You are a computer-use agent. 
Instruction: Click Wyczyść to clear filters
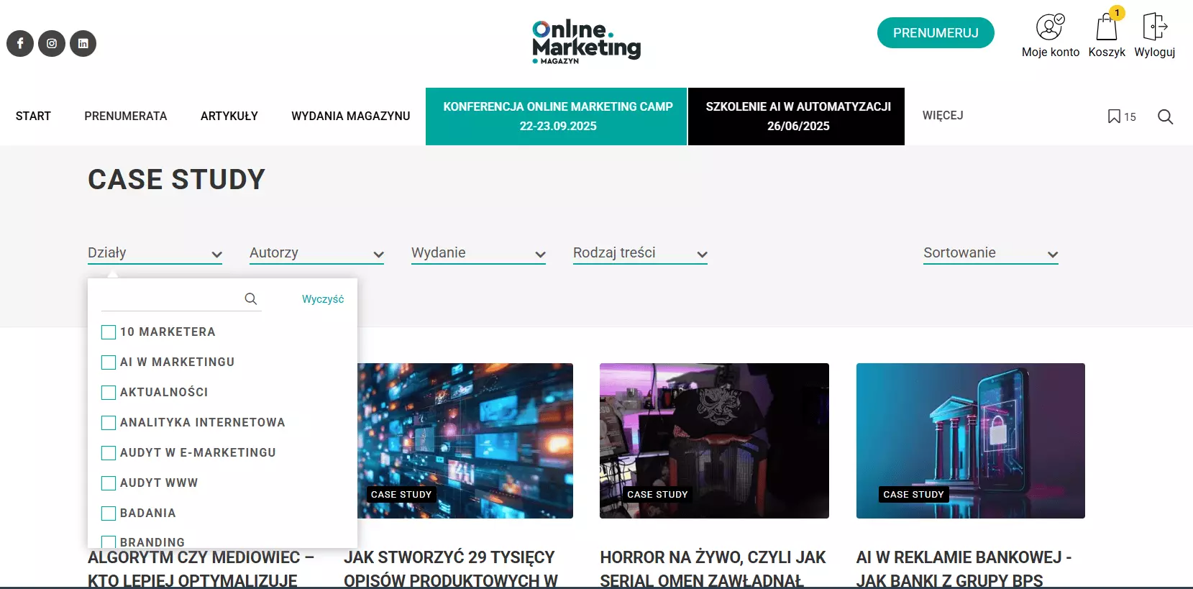click(323, 299)
